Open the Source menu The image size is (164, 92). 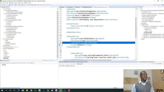point(7,3)
